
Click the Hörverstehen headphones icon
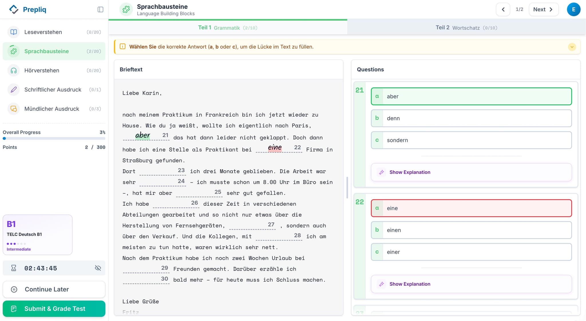click(x=13, y=70)
